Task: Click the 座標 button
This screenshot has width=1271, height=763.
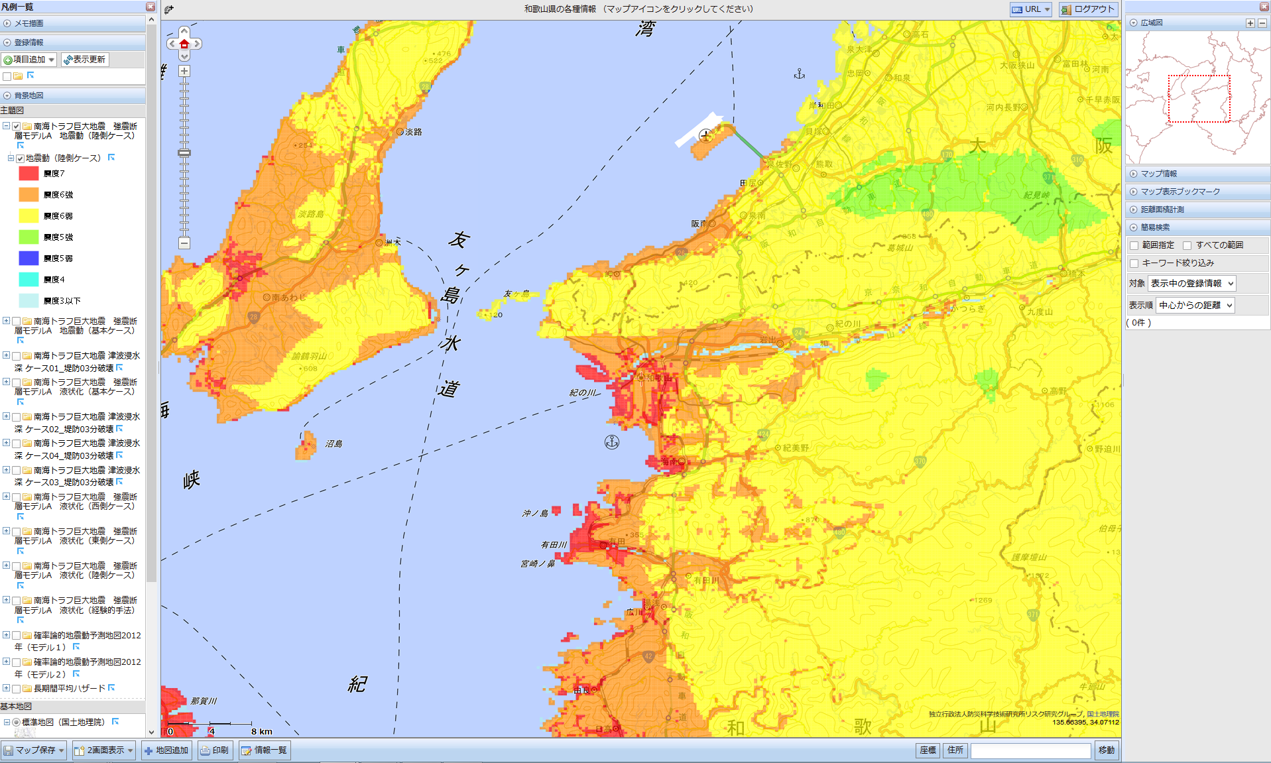Action: tap(928, 750)
